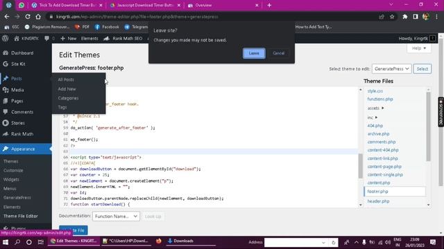Click the Update File button
The image size is (444, 249).
tap(74, 230)
